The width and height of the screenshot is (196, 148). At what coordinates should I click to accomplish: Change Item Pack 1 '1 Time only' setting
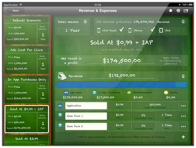pyautogui.click(x=167, y=116)
